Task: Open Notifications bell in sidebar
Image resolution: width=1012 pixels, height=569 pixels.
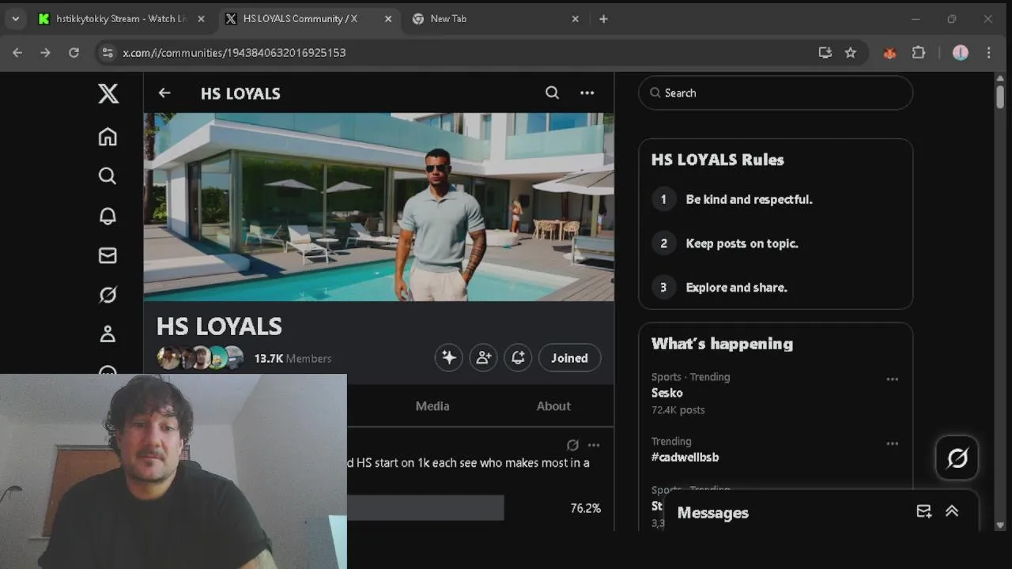Action: tap(108, 216)
